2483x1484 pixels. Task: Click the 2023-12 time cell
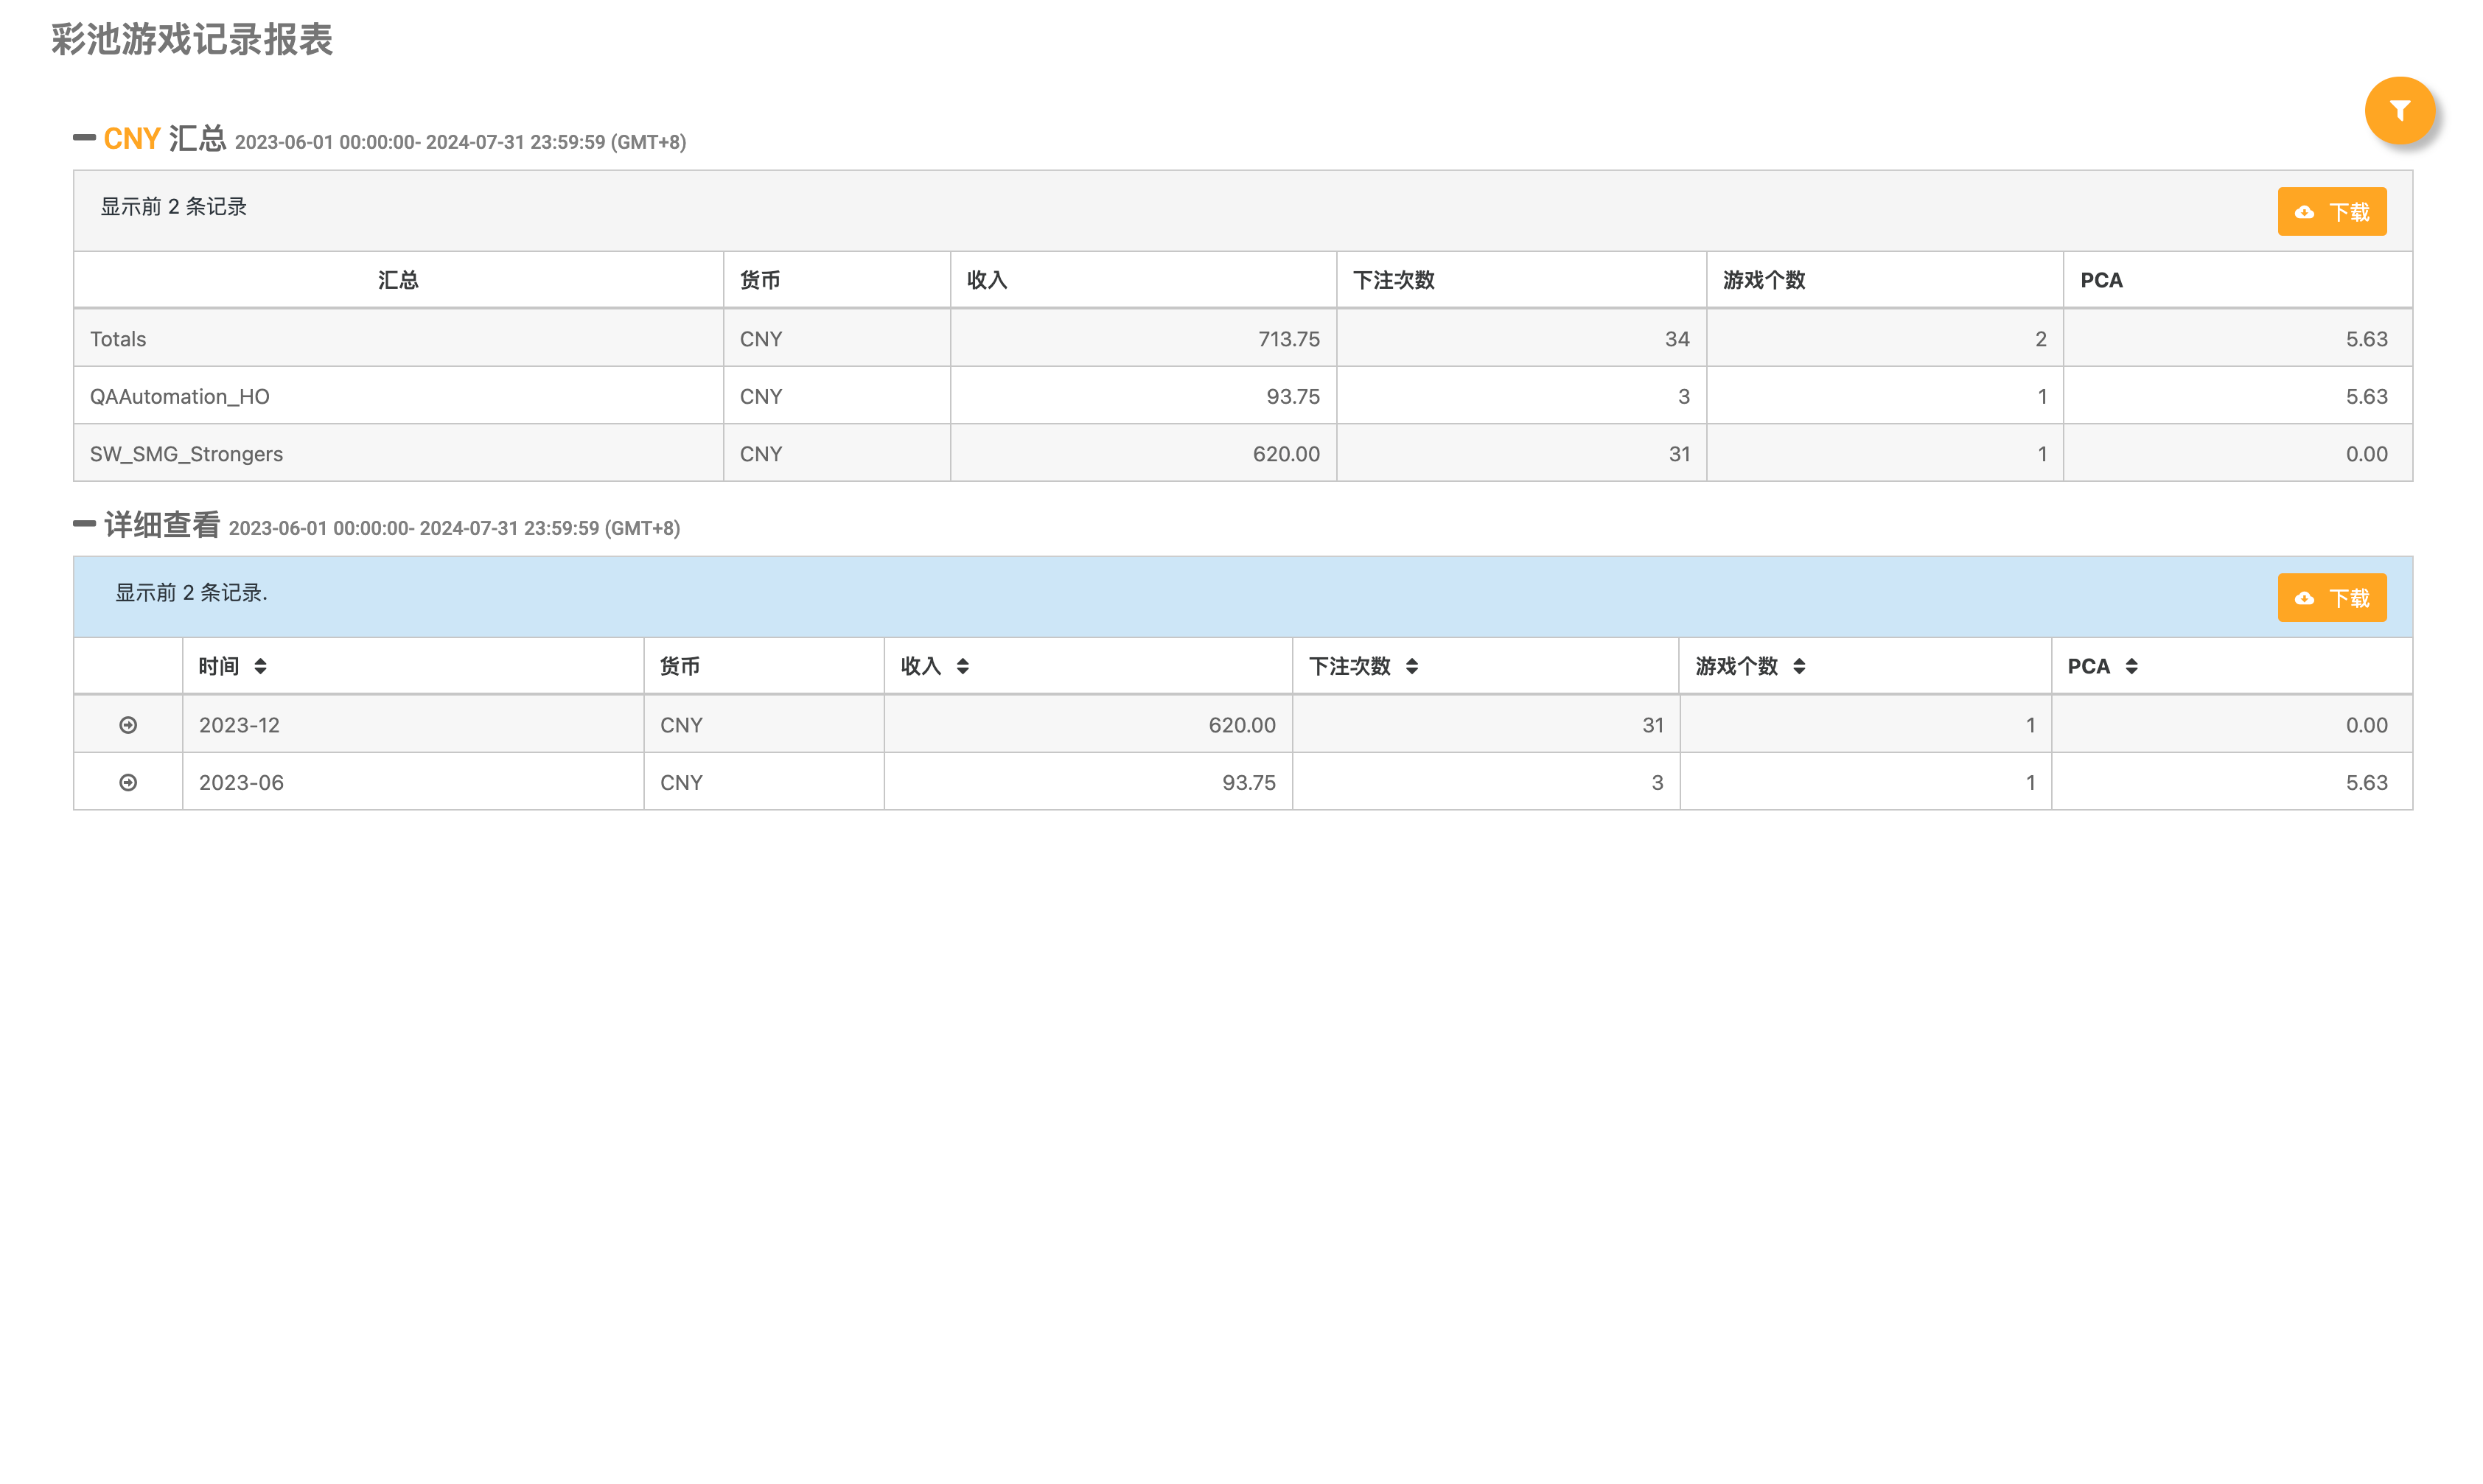[x=240, y=725]
